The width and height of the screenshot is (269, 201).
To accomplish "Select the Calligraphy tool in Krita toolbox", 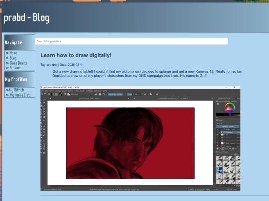I will coord(44,103).
